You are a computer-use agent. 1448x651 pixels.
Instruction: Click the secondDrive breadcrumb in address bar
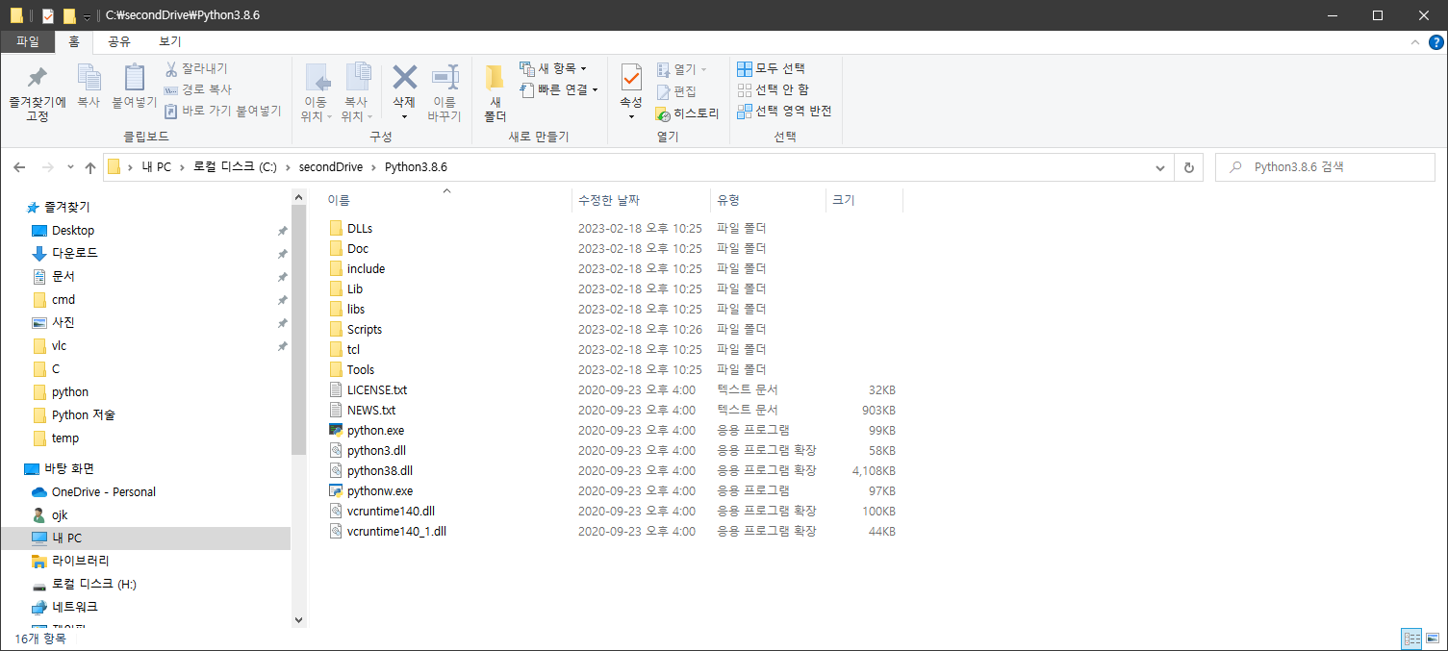coord(331,167)
